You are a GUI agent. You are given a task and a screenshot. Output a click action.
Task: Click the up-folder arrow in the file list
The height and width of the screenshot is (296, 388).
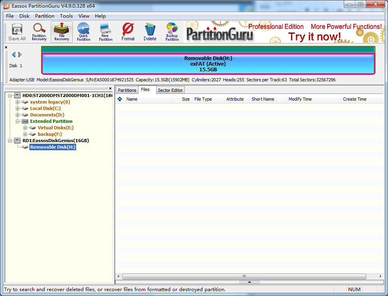point(120,99)
